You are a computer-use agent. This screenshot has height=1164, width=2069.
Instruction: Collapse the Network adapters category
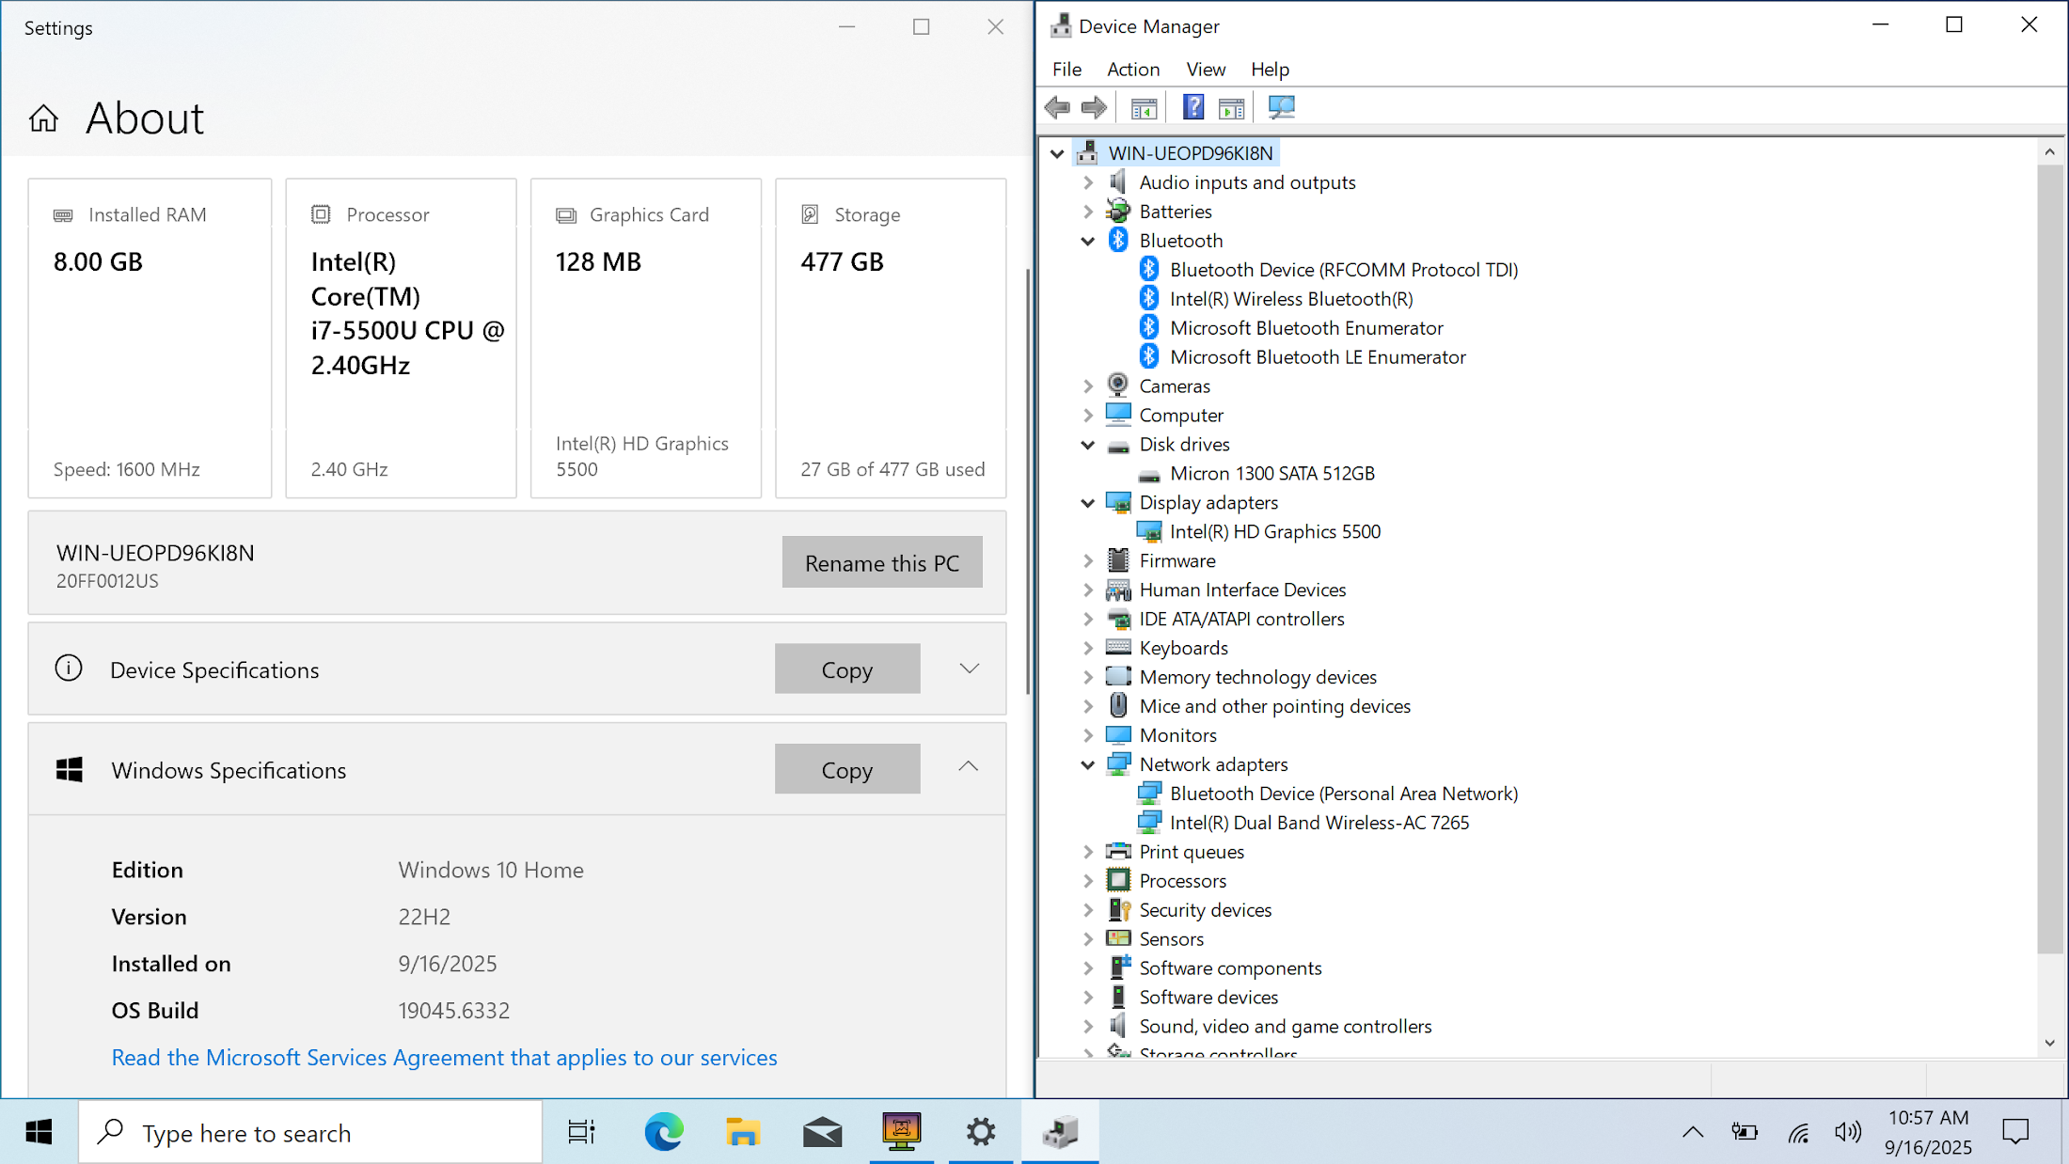click(x=1088, y=765)
